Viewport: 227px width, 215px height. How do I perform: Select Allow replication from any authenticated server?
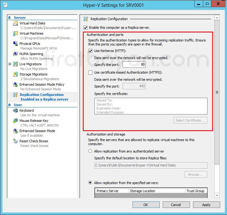tap(90, 151)
